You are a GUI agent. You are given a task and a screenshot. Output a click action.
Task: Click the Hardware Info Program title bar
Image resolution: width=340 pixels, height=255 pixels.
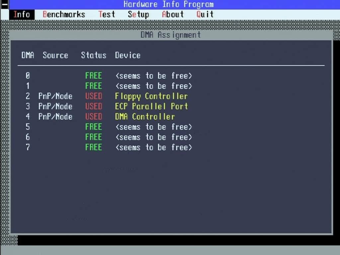[169, 4]
